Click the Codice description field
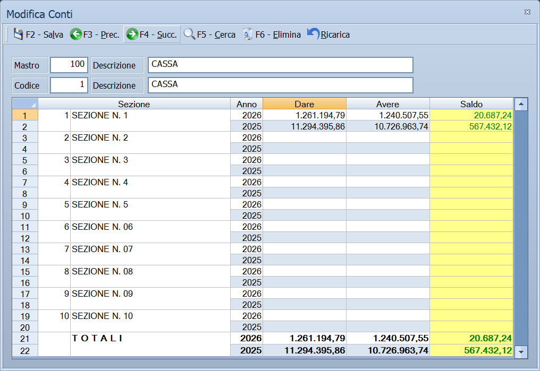The height and width of the screenshot is (371, 540). pos(280,85)
